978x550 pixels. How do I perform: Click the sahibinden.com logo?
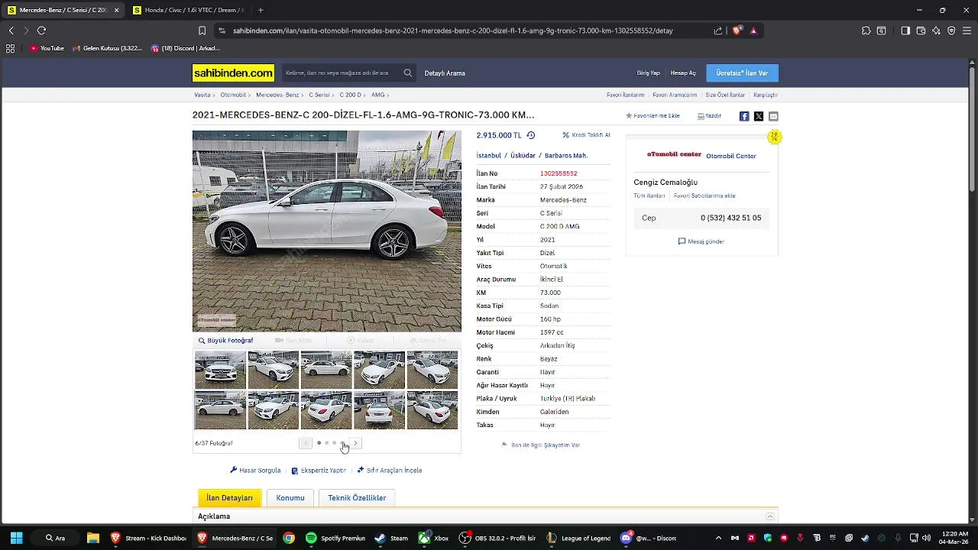point(233,73)
